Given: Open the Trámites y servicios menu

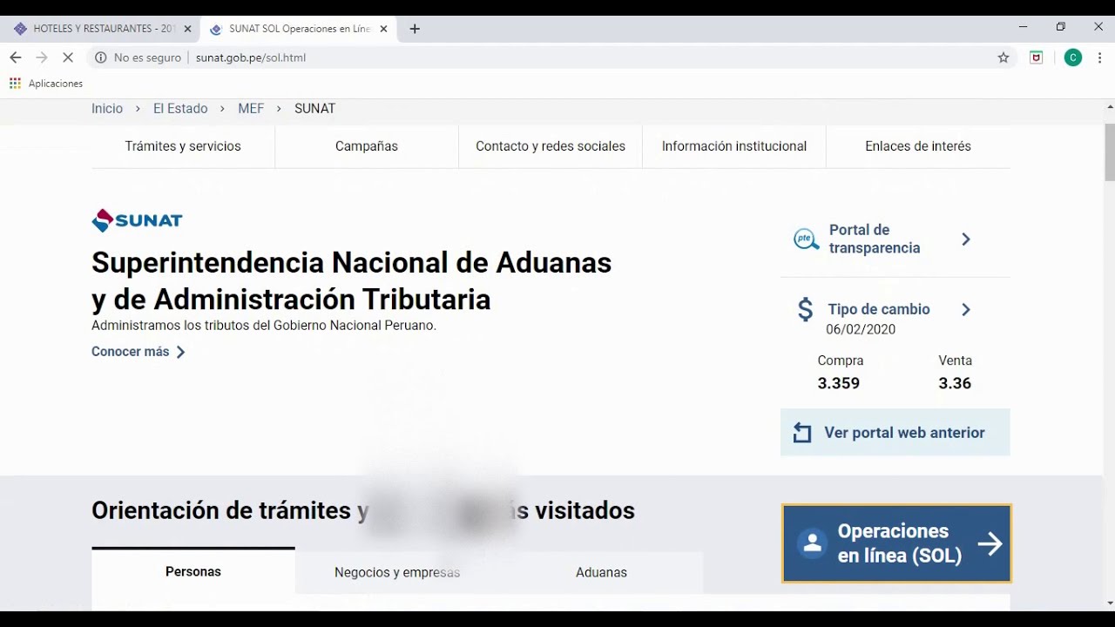Looking at the screenshot, I should (183, 146).
